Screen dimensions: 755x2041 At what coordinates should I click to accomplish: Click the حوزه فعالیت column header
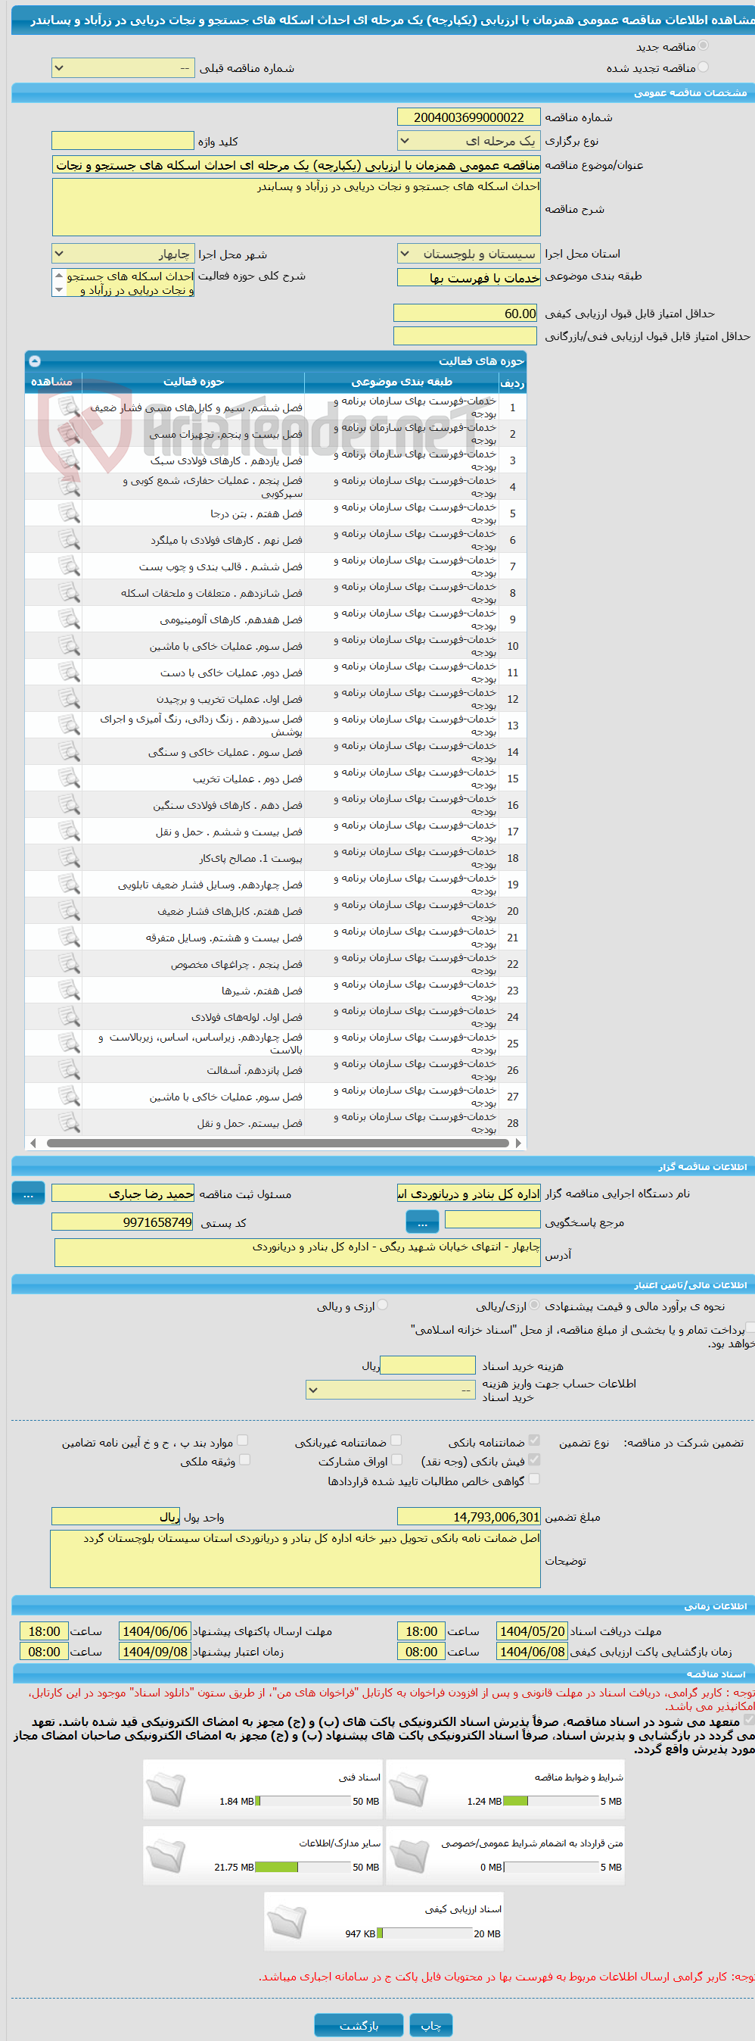tap(193, 382)
